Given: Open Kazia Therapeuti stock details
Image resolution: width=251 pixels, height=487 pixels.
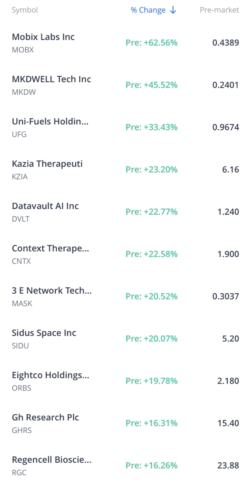Looking at the screenshot, I should 125,170.
